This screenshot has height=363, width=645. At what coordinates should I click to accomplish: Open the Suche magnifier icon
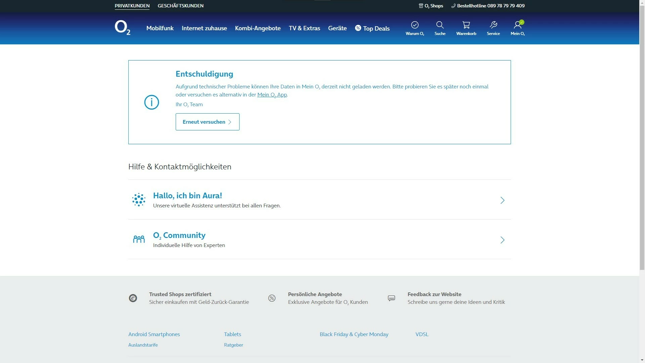pos(440,25)
